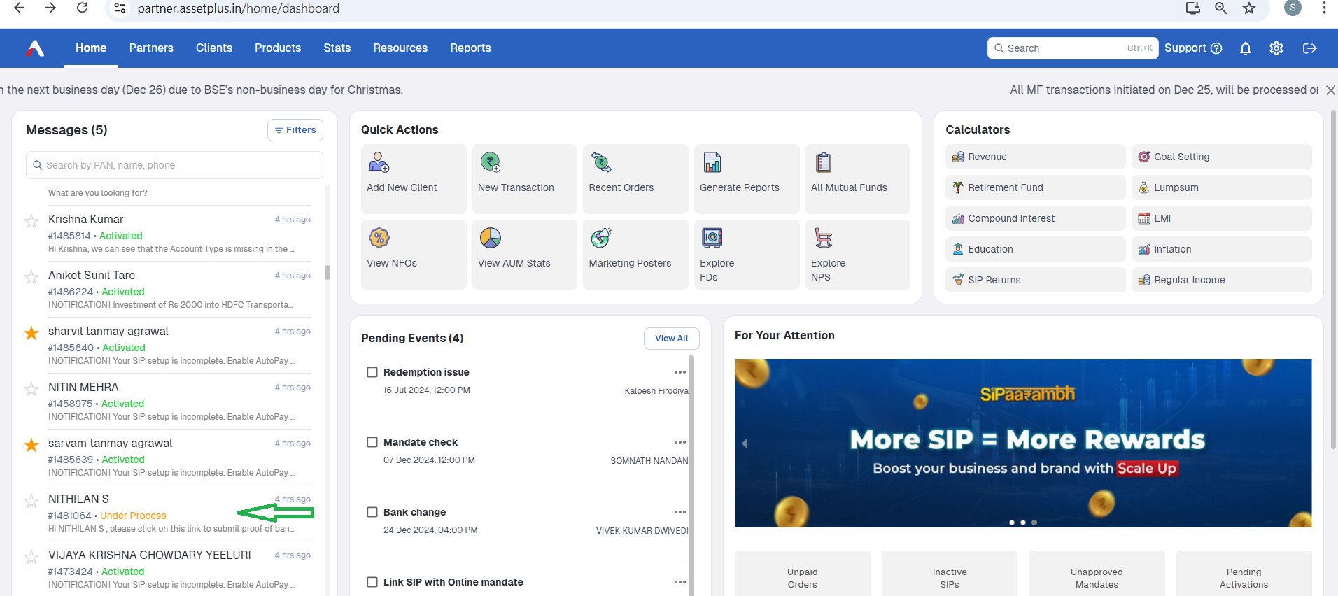The height and width of the screenshot is (596, 1338).
Task: Check the Bank change event checkbox
Action: pos(372,512)
